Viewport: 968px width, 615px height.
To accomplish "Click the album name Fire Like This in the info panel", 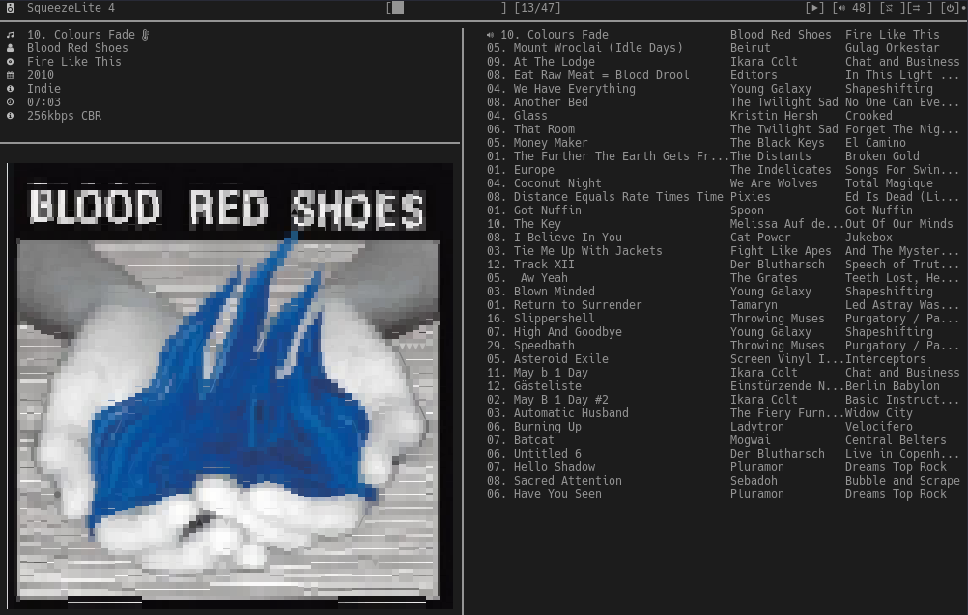I will 74,62.
